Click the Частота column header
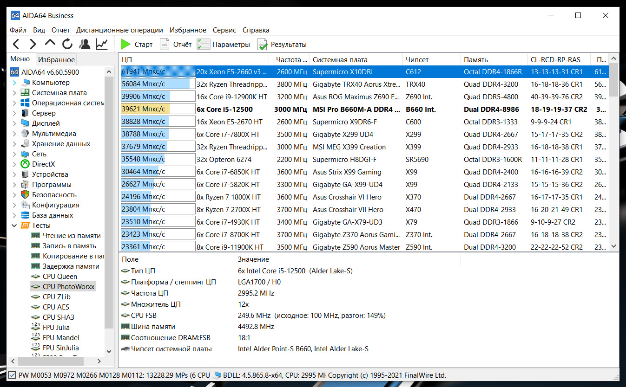 coord(290,59)
